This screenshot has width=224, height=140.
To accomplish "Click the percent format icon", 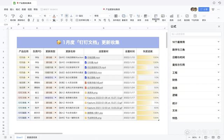I will [100, 20].
